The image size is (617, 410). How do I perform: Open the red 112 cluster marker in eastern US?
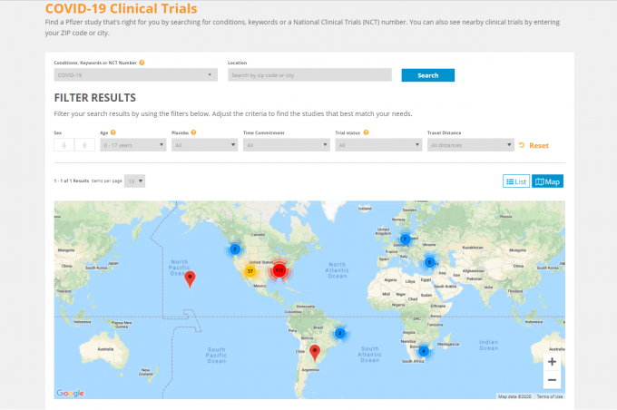click(x=279, y=270)
